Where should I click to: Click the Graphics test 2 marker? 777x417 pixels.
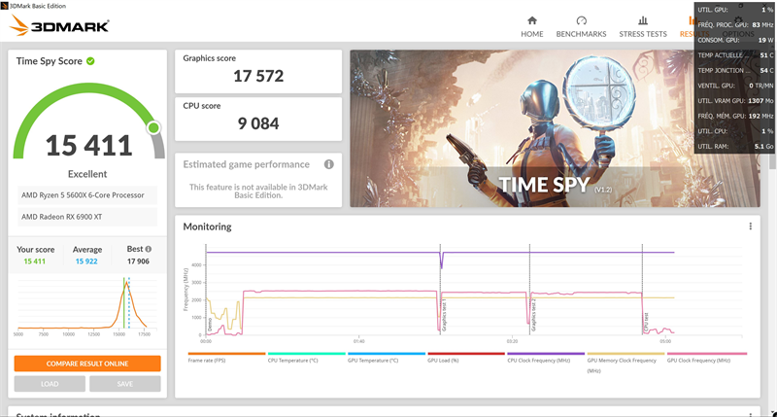tap(533, 315)
